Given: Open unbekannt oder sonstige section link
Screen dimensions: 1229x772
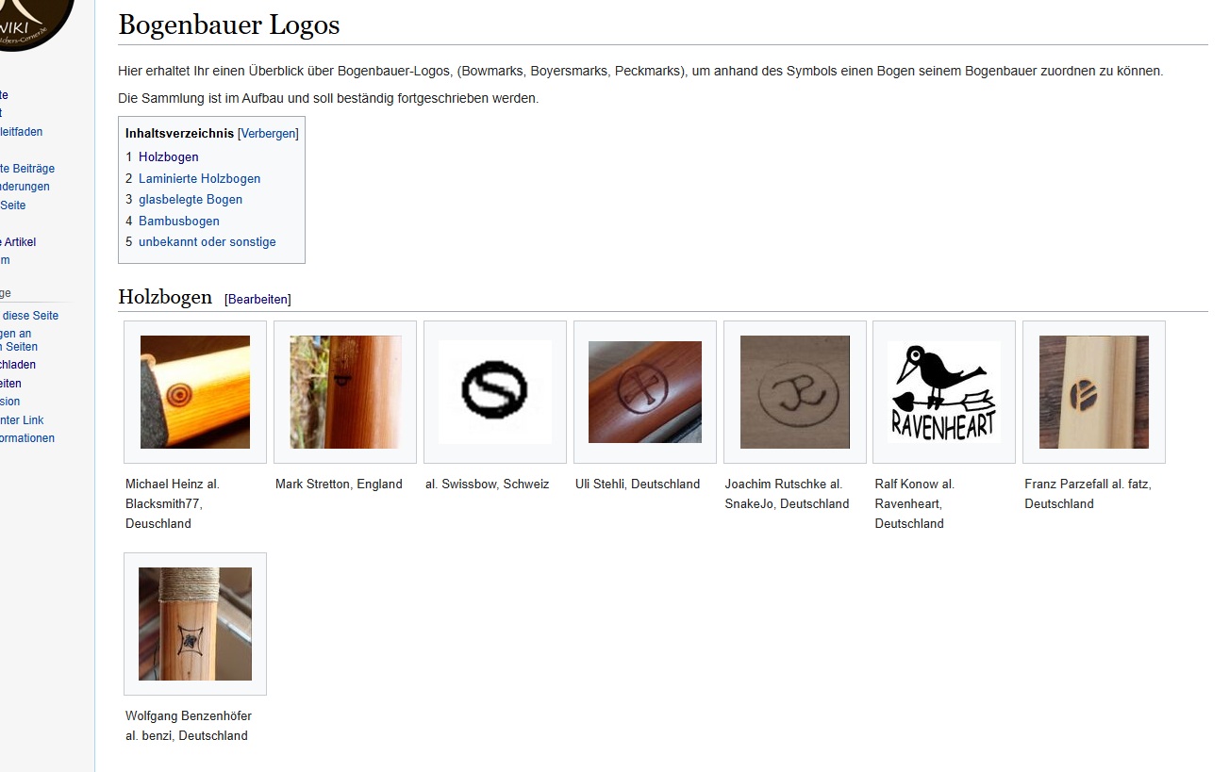Looking at the screenshot, I should (208, 241).
